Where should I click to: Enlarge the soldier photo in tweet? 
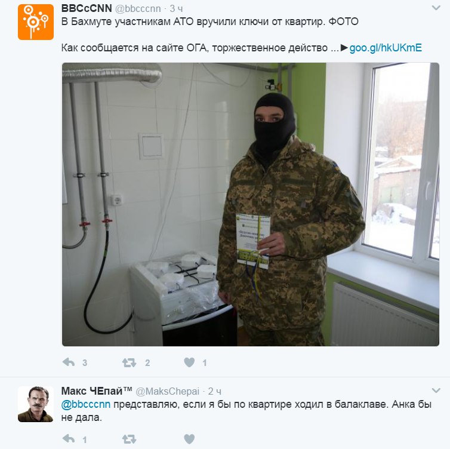click(251, 204)
